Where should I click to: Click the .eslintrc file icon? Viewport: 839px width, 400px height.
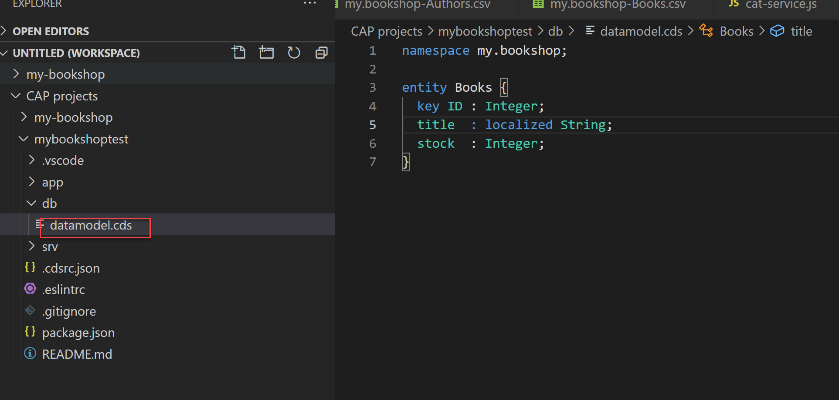coord(30,289)
